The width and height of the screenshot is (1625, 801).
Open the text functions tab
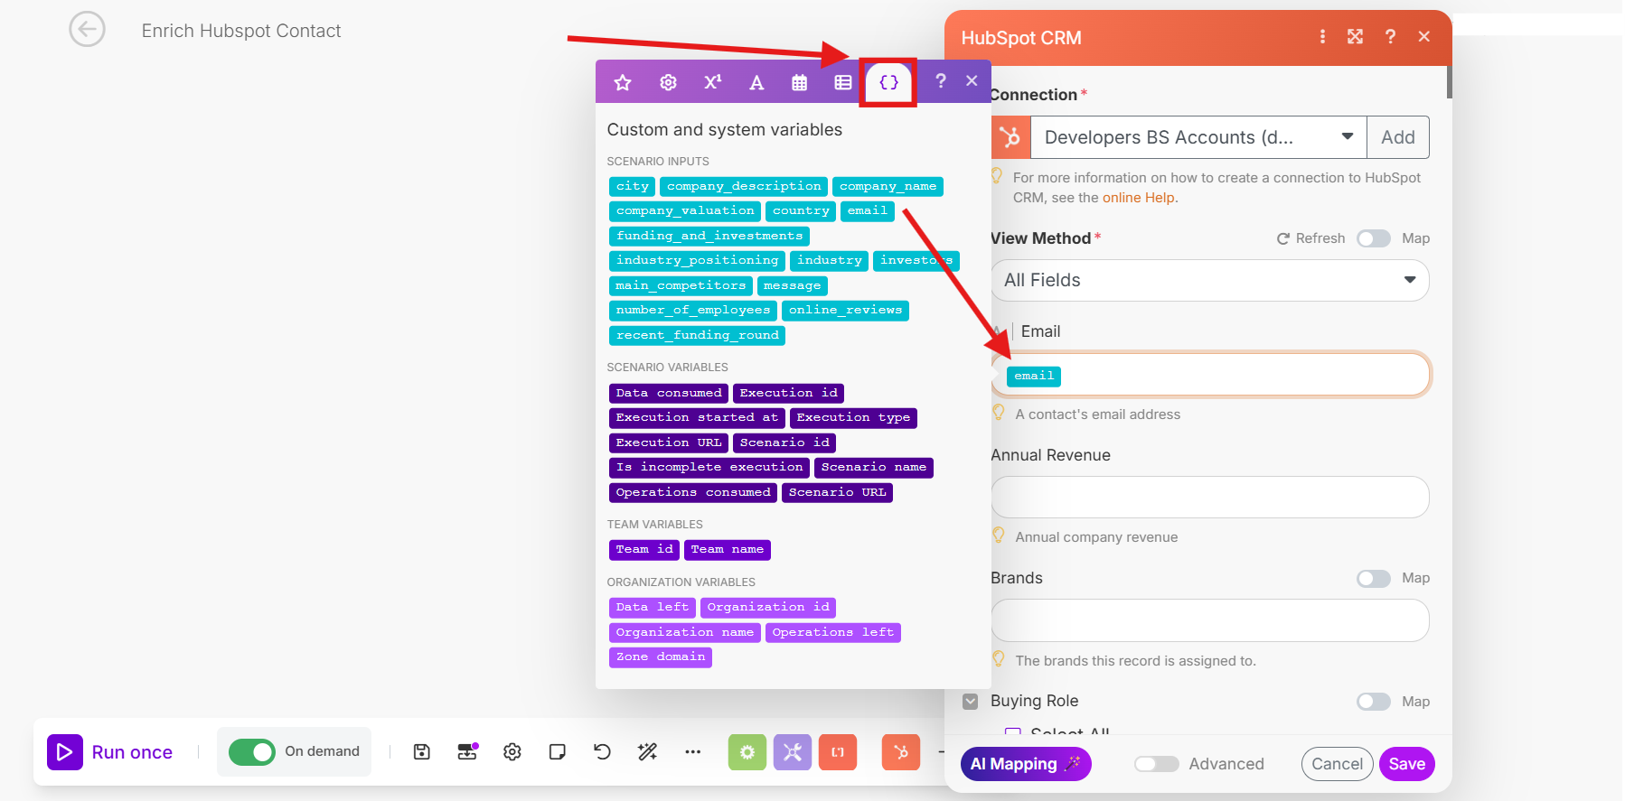[x=756, y=83]
